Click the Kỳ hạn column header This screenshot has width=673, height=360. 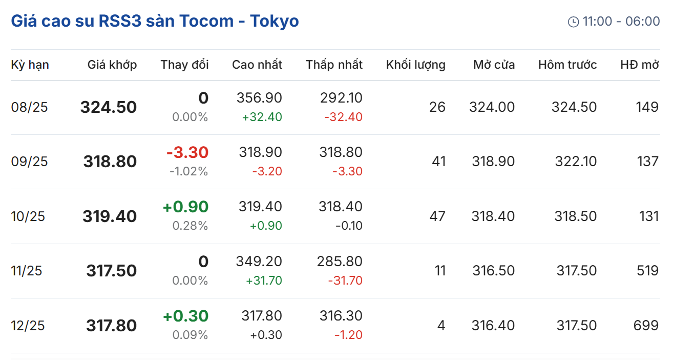tap(30, 65)
